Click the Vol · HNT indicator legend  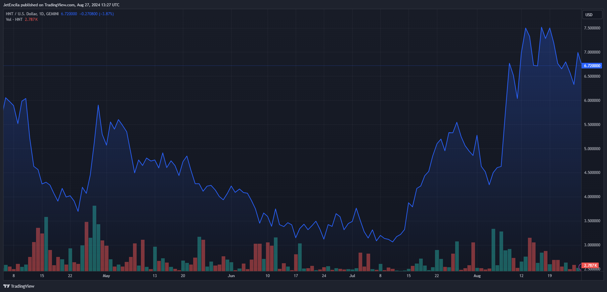14,20
